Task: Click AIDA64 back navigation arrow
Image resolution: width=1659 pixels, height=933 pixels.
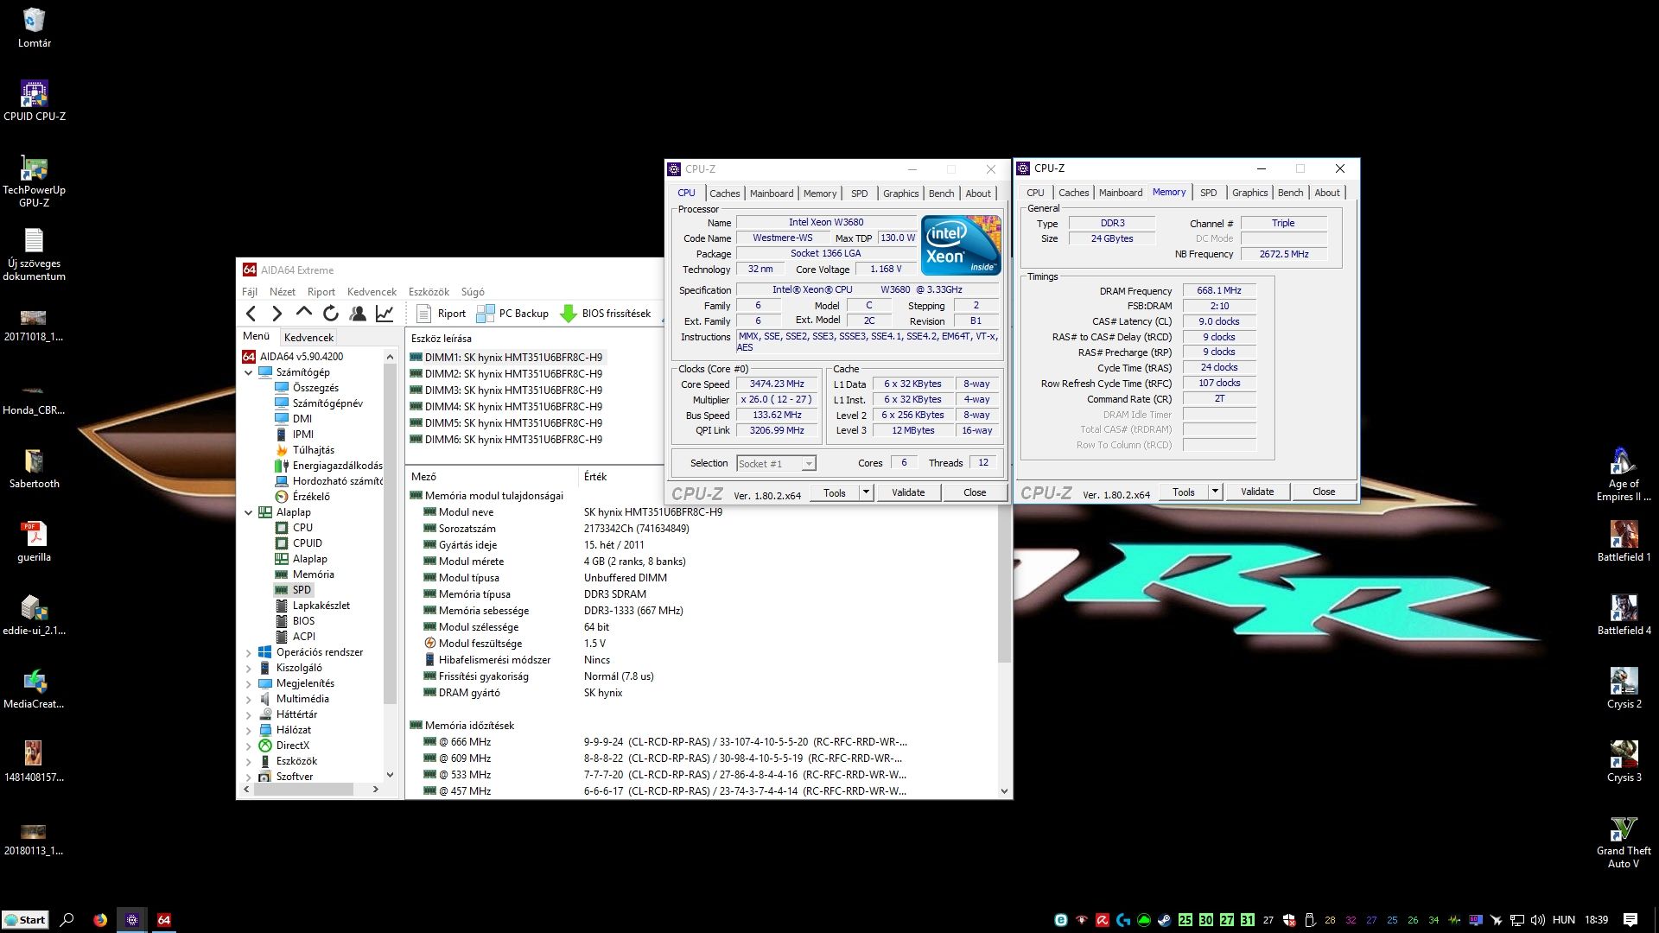Action: [x=251, y=314]
